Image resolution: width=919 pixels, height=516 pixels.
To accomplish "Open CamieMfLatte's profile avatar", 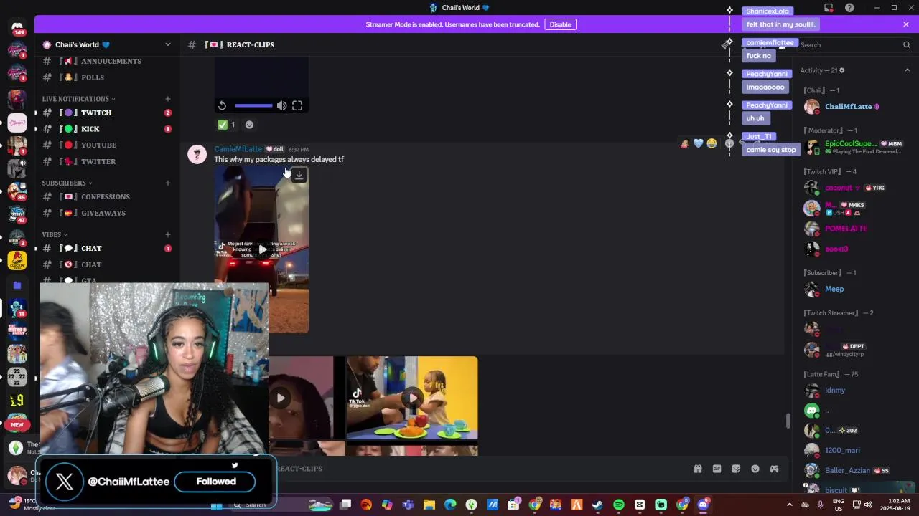I will pyautogui.click(x=197, y=154).
